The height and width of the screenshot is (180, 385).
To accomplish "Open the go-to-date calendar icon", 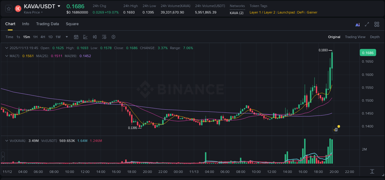I will [x=76, y=37].
